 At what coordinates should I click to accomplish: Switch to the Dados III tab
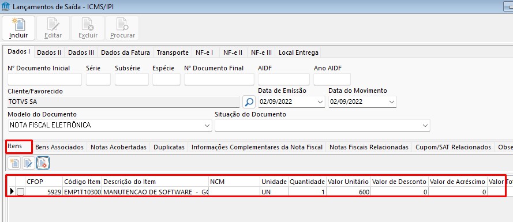[x=81, y=52]
